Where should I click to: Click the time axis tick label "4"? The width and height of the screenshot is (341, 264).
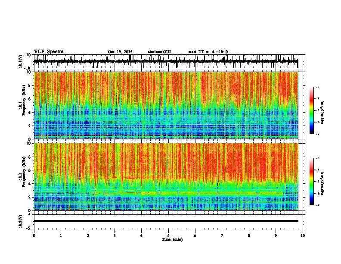(x=141, y=236)
